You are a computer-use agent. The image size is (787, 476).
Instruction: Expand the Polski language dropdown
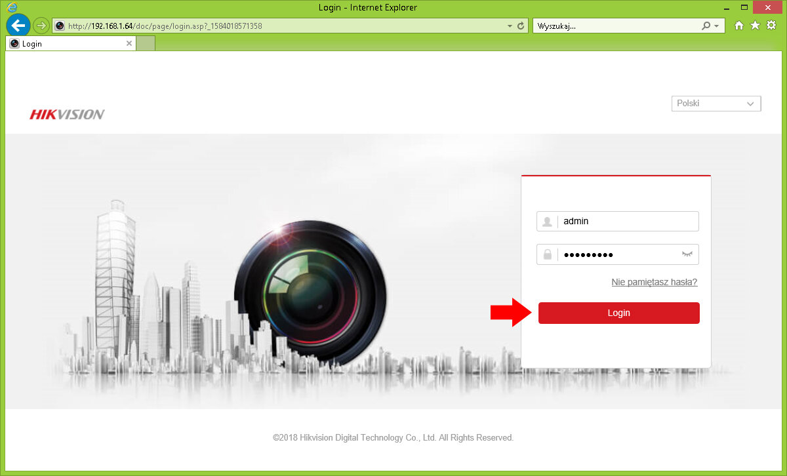coord(716,104)
